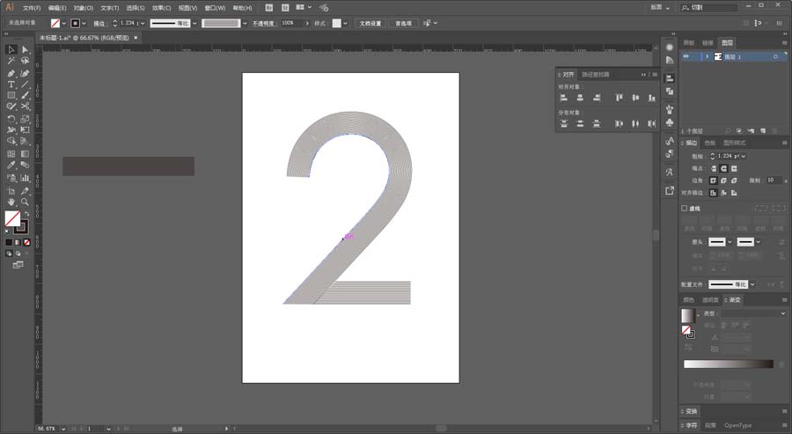The height and width of the screenshot is (434, 792).
Task: Open the Align panel dock icon
Action: point(670,78)
